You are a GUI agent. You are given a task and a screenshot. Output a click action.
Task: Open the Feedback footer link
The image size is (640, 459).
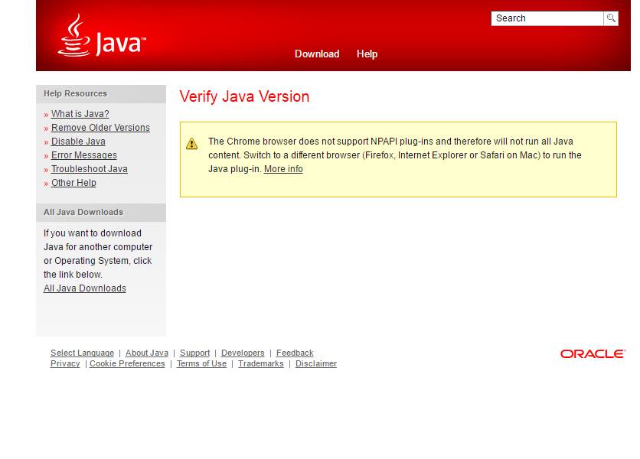coord(295,353)
